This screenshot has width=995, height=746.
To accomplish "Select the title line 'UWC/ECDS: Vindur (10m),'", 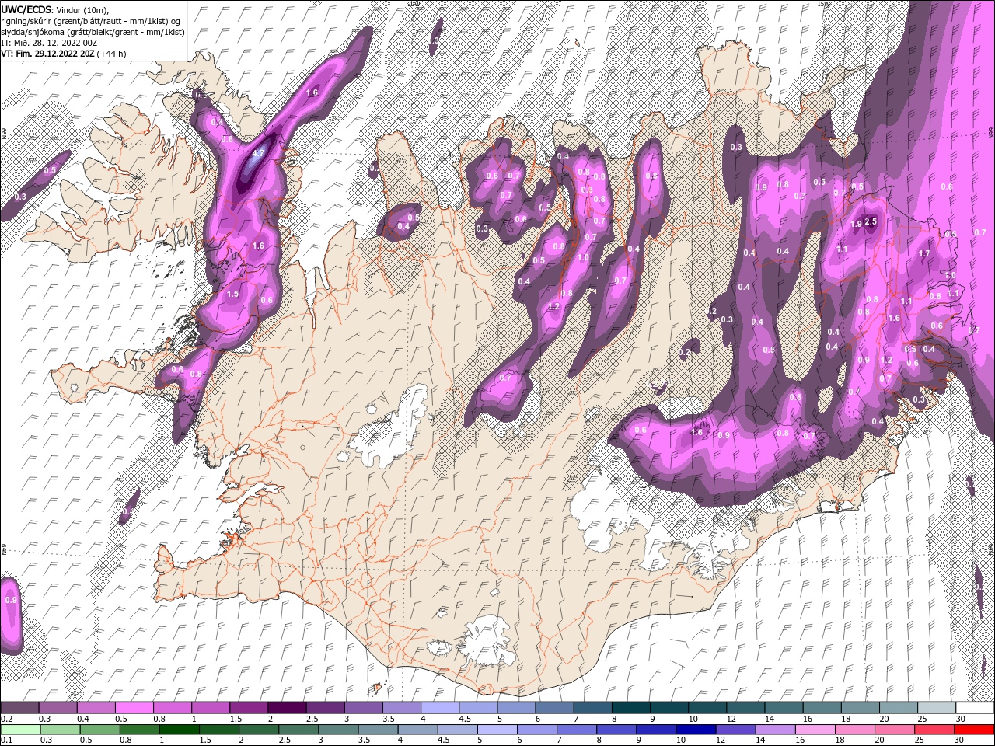I will click(55, 9).
